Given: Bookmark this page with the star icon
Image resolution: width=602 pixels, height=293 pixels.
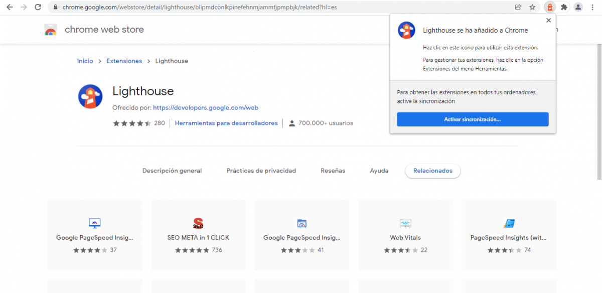Looking at the screenshot, I should pyautogui.click(x=532, y=7).
